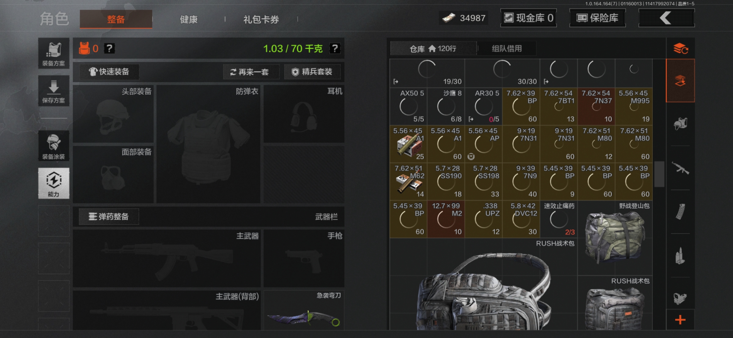733x338 pixels.
Task: Open the 装备方案 loadout icon
Action: (54, 53)
